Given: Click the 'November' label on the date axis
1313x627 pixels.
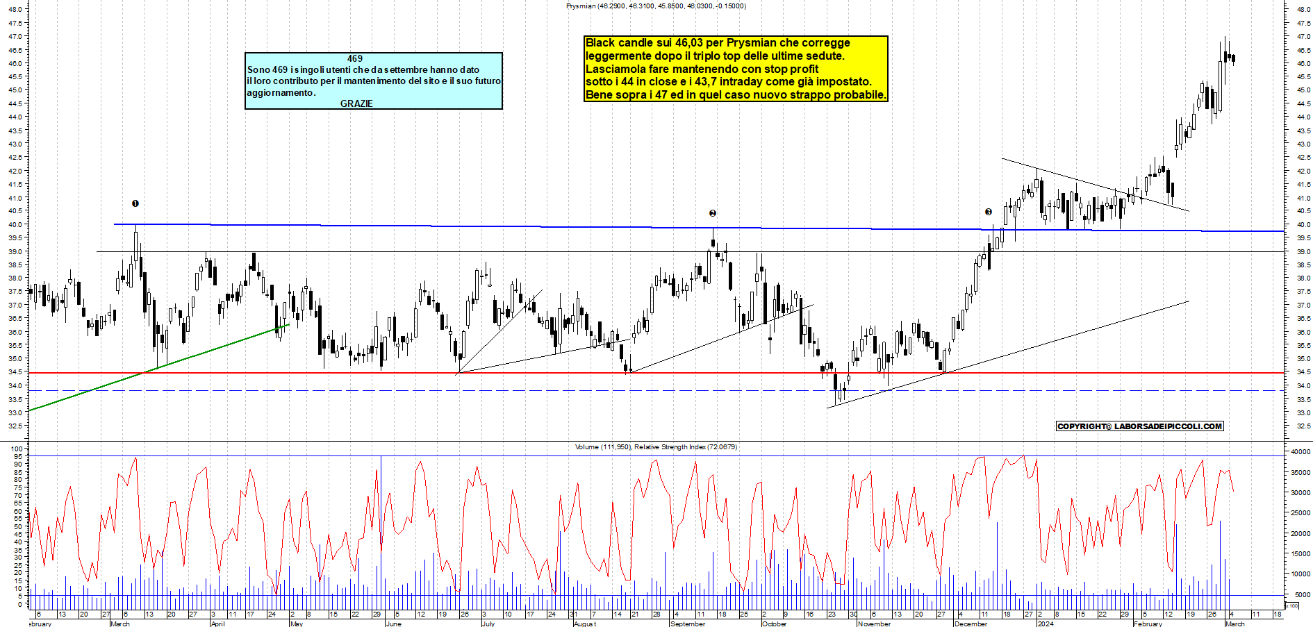Looking at the screenshot, I should [x=874, y=624].
